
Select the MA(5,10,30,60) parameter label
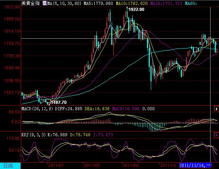tap(64, 3)
